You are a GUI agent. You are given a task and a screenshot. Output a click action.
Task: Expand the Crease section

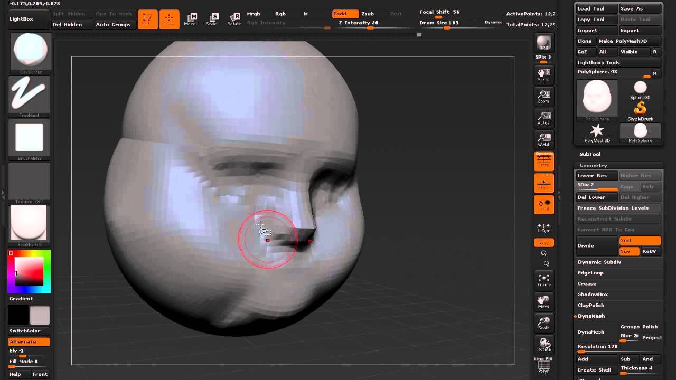click(587, 283)
